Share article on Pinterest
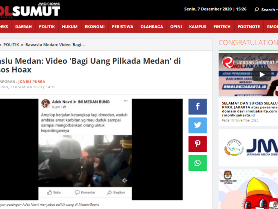Viewport: 278px width, 209px height. click(197, 144)
